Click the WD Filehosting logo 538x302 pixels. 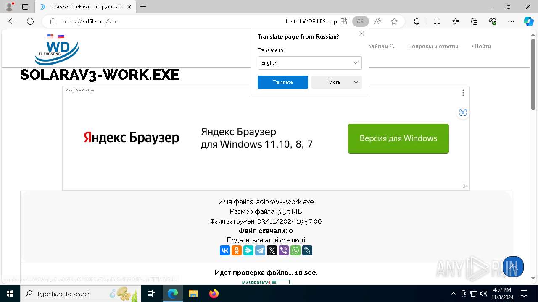(57, 52)
